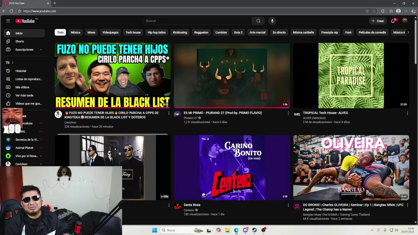Click Piurano 27 channel avatar
The height and width of the screenshot is (235, 418).
point(178,114)
